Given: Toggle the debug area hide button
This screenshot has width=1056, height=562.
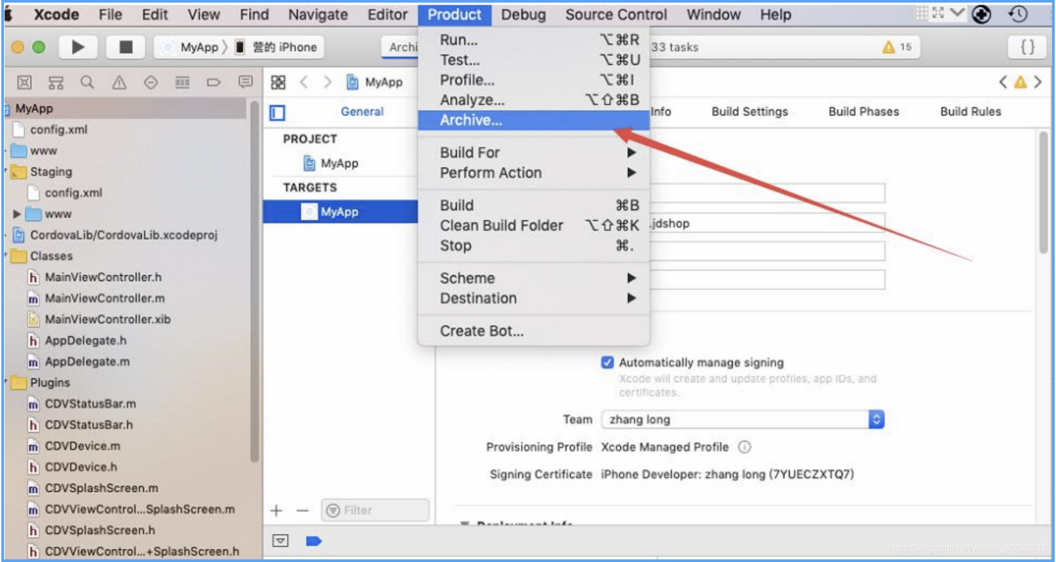Looking at the screenshot, I should 280,541.
